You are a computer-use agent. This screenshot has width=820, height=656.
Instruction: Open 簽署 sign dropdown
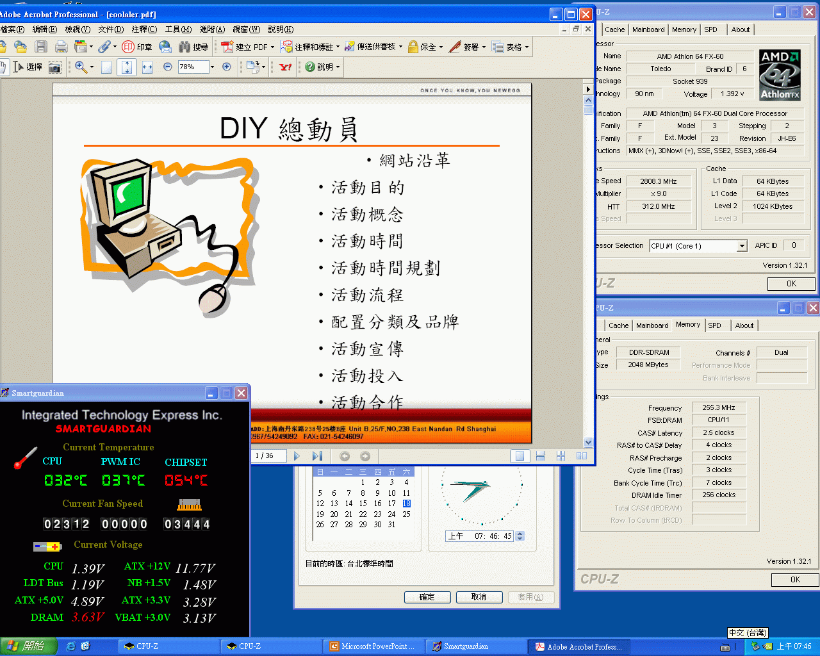point(468,47)
